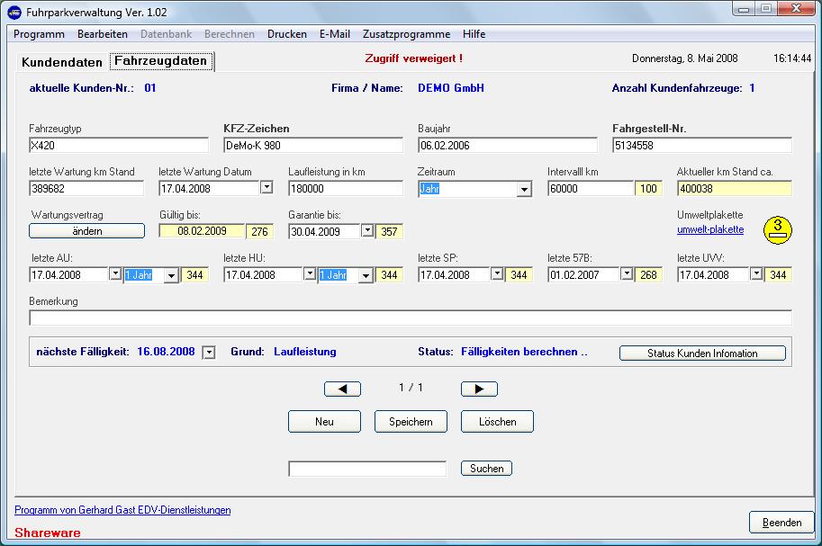
Task: Click the Bemerkung text field
Action: coord(411,318)
